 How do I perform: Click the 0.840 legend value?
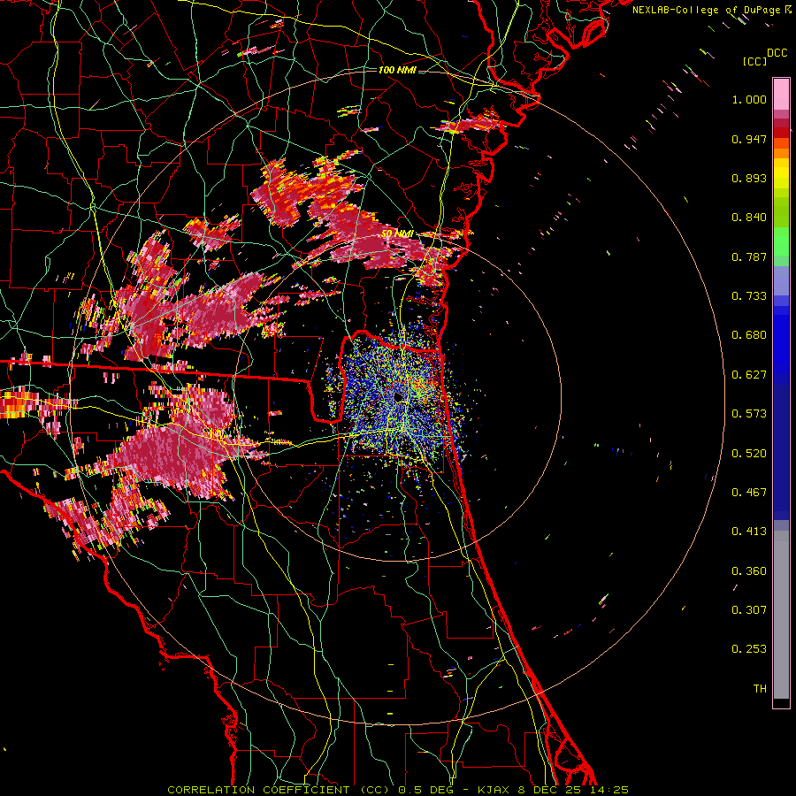coord(749,218)
